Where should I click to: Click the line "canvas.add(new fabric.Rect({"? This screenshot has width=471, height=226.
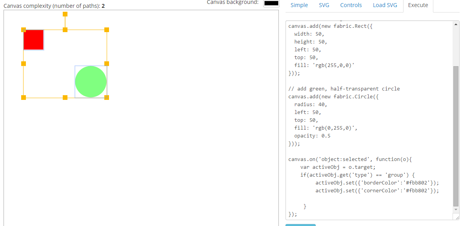click(x=331, y=26)
